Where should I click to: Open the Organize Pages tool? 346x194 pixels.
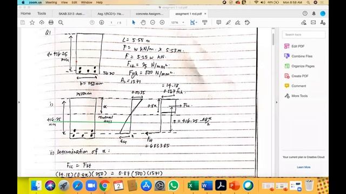pos(299,66)
